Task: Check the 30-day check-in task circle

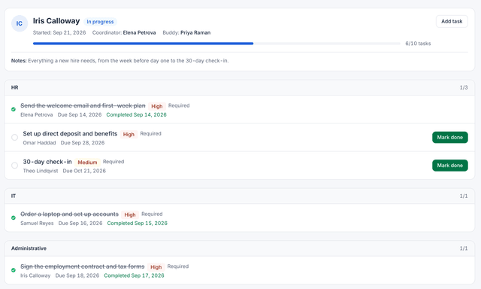Action: (14, 166)
